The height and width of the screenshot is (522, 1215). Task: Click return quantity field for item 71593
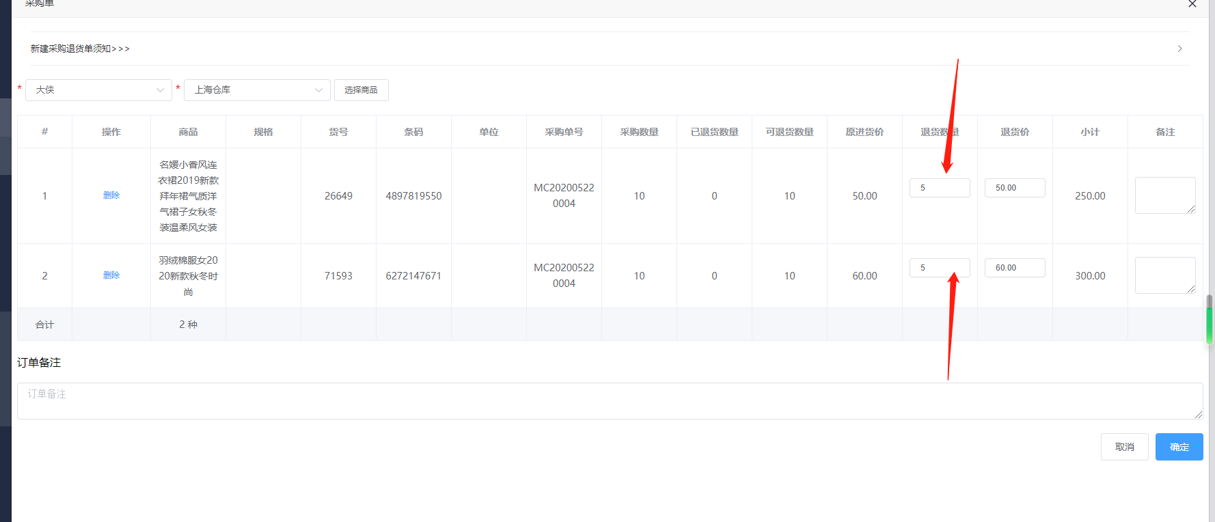tap(940, 268)
